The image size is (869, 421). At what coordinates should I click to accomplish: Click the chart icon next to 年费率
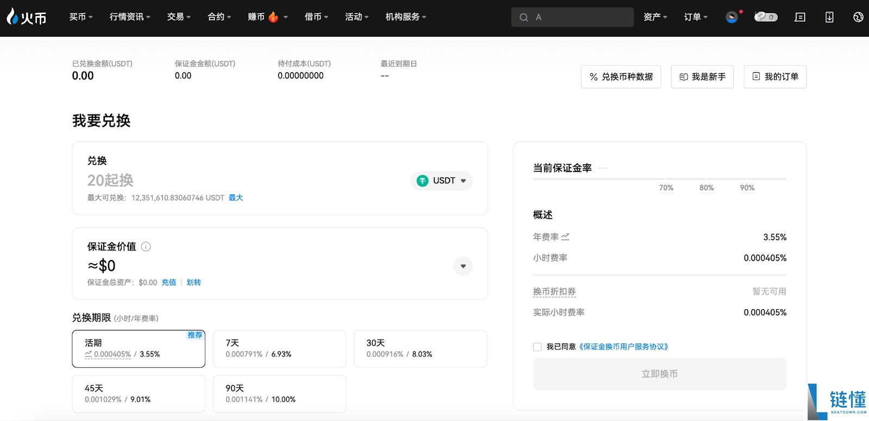565,237
